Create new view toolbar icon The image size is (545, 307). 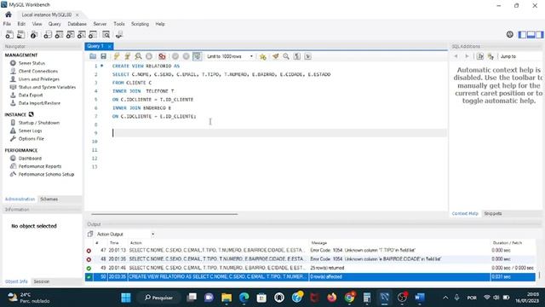[70, 34]
